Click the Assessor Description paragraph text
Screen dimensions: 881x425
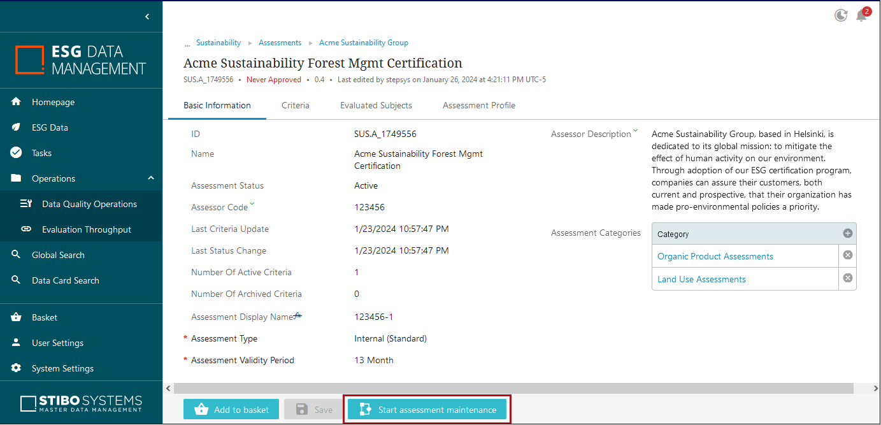[752, 171]
